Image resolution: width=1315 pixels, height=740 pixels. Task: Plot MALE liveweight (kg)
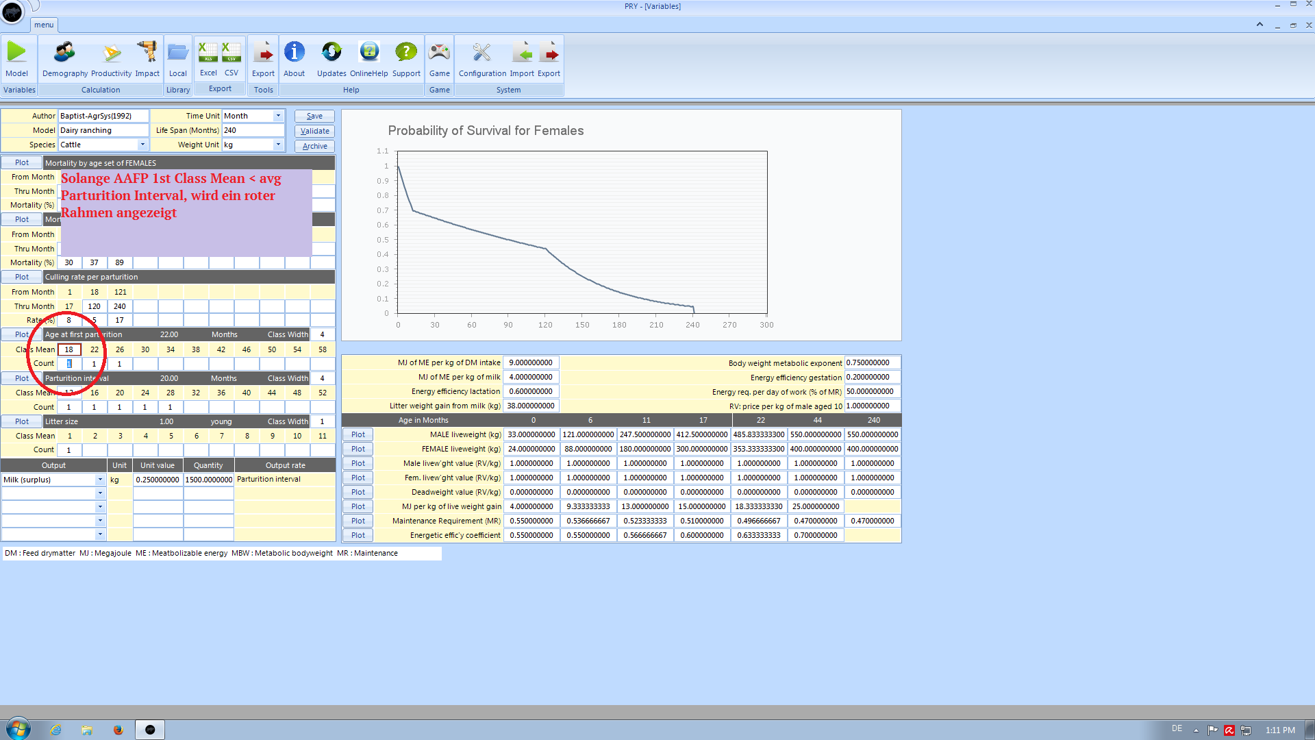click(358, 434)
